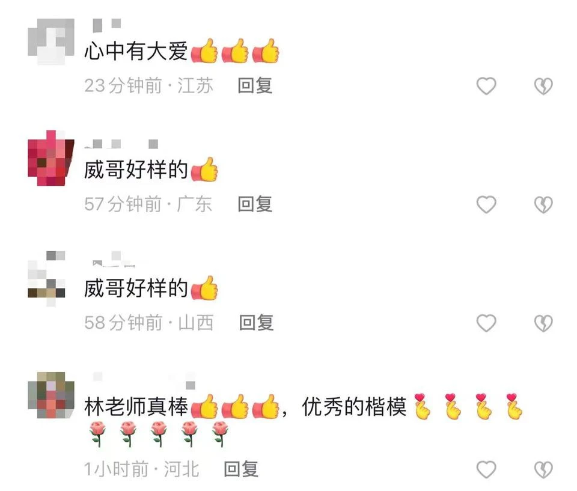Dislike the 广东 user's '威哥好样的' comment

pos(543,205)
